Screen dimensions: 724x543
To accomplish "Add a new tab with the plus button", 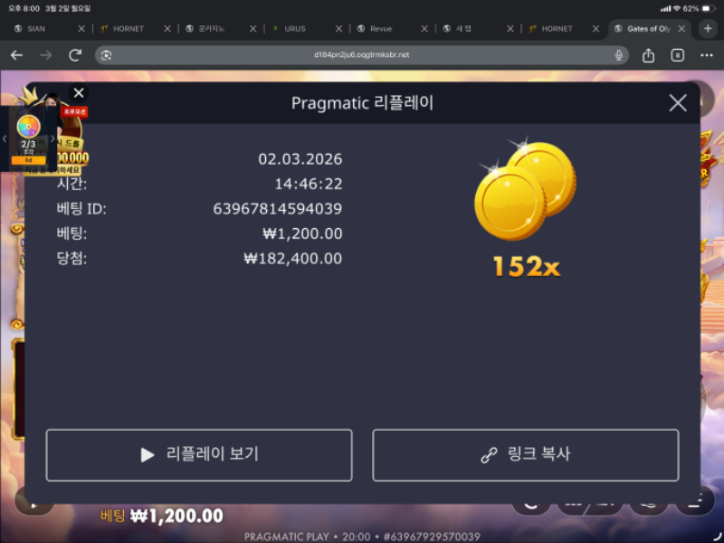I will click(x=708, y=29).
